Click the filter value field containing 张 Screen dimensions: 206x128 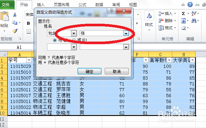pyautogui.click(x=102, y=33)
